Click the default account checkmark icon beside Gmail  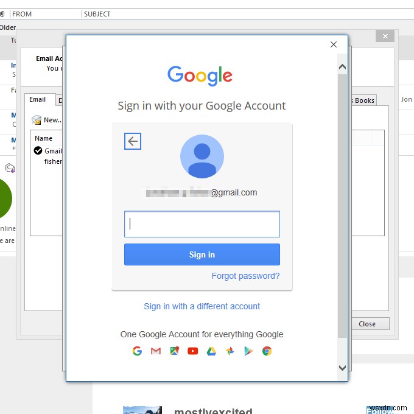(38, 150)
